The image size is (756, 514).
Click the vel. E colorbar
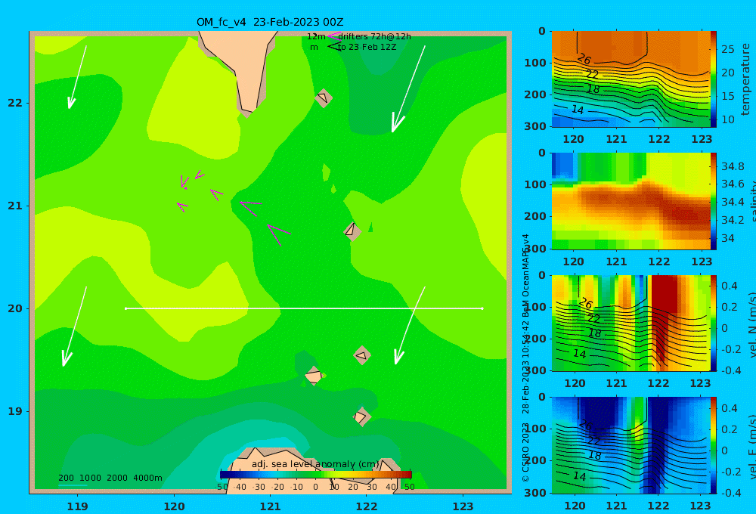tap(714, 445)
